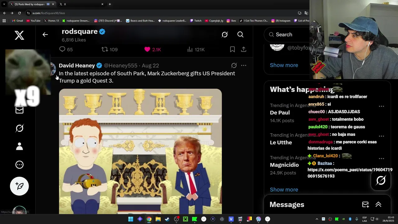Image resolution: width=398 pixels, height=224 pixels.
Task: Open the X home logo
Action: 19,35
